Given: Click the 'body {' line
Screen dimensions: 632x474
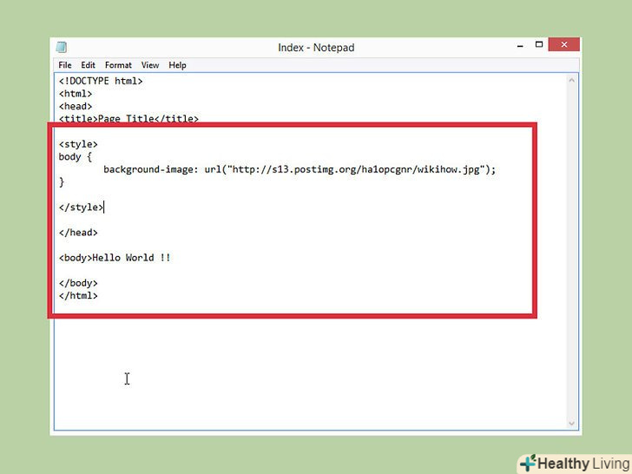Looking at the screenshot, I should click(x=76, y=157).
